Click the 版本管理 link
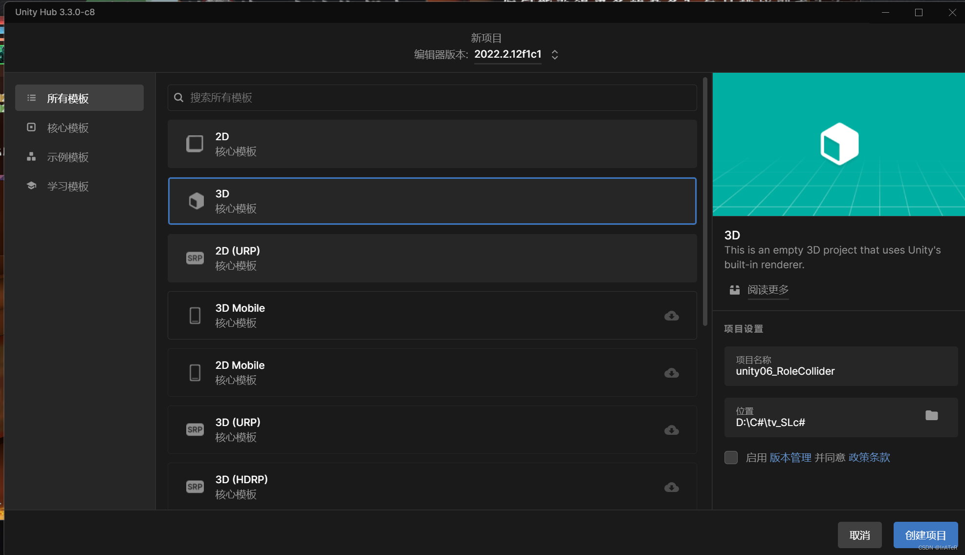 coord(790,457)
